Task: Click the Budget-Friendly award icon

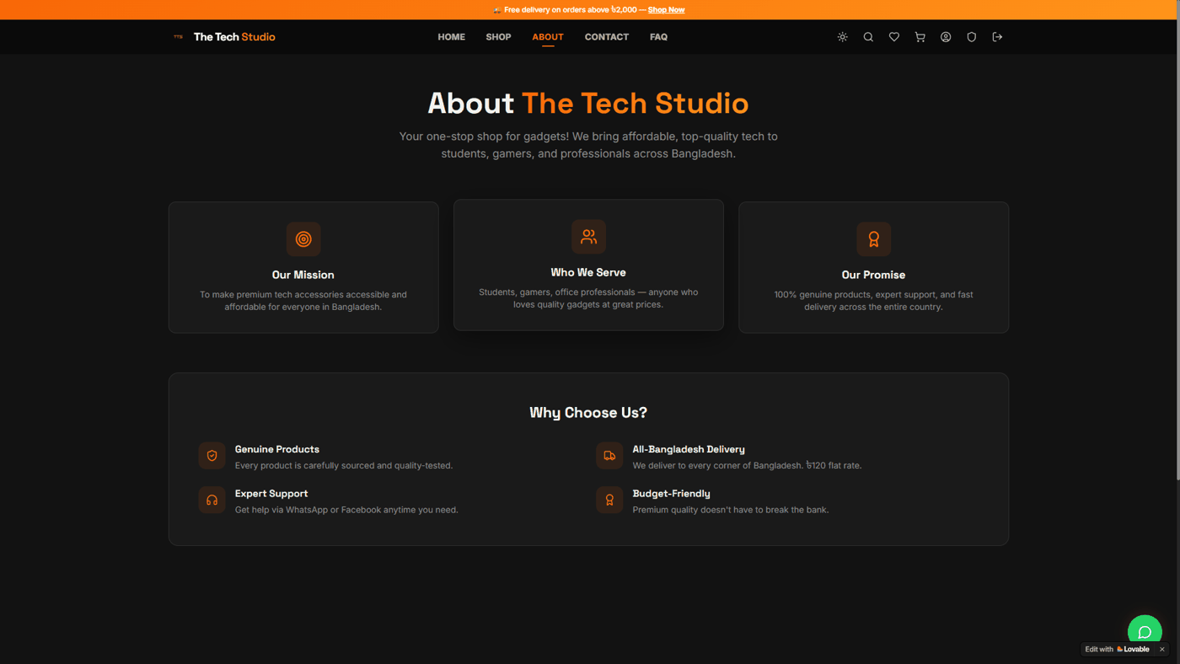Action: tap(609, 500)
